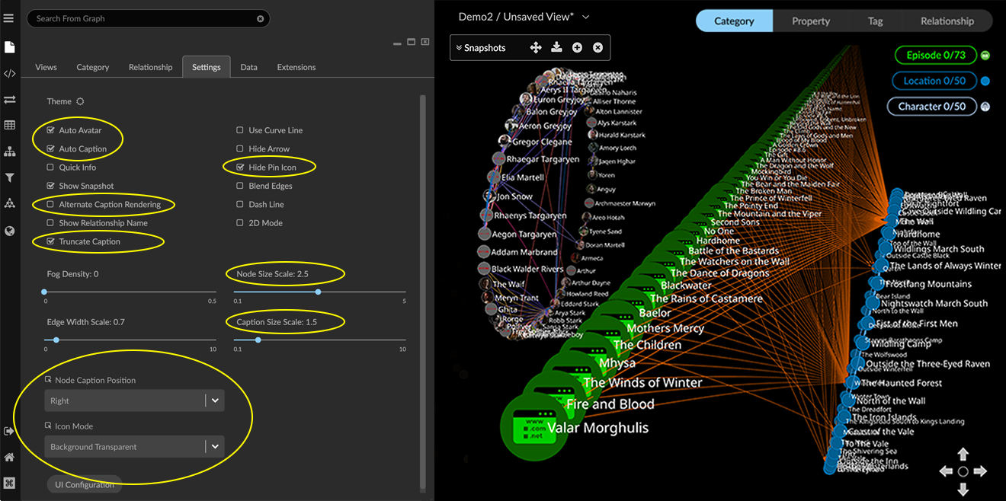The width and height of the screenshot is (1006, 501).
Task: Add a new snapshot with the plus icon
Action: click(x=577, y=47)
